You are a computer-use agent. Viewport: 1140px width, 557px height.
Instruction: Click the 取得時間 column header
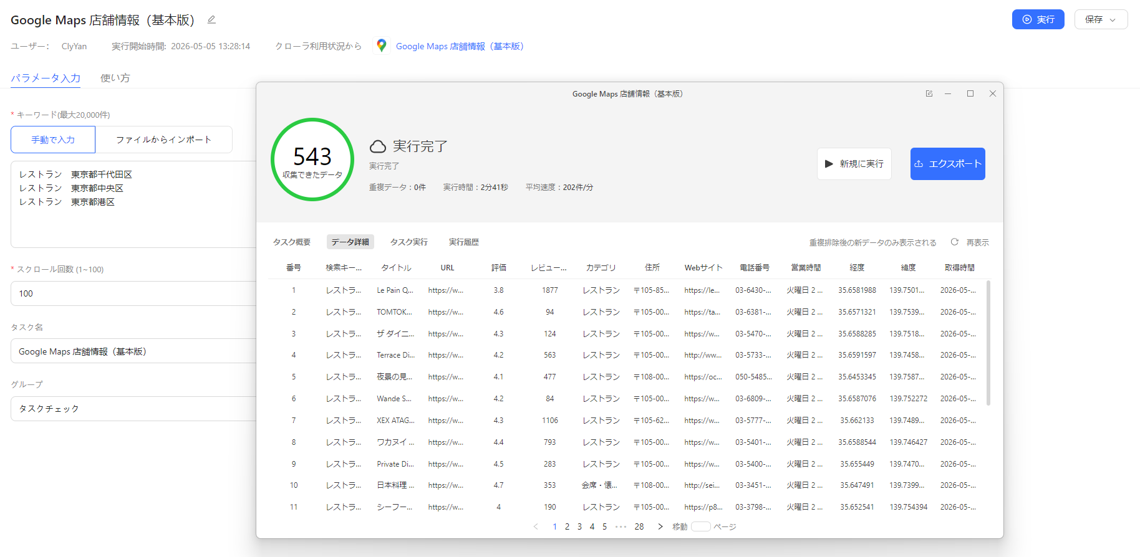(959, 268)
